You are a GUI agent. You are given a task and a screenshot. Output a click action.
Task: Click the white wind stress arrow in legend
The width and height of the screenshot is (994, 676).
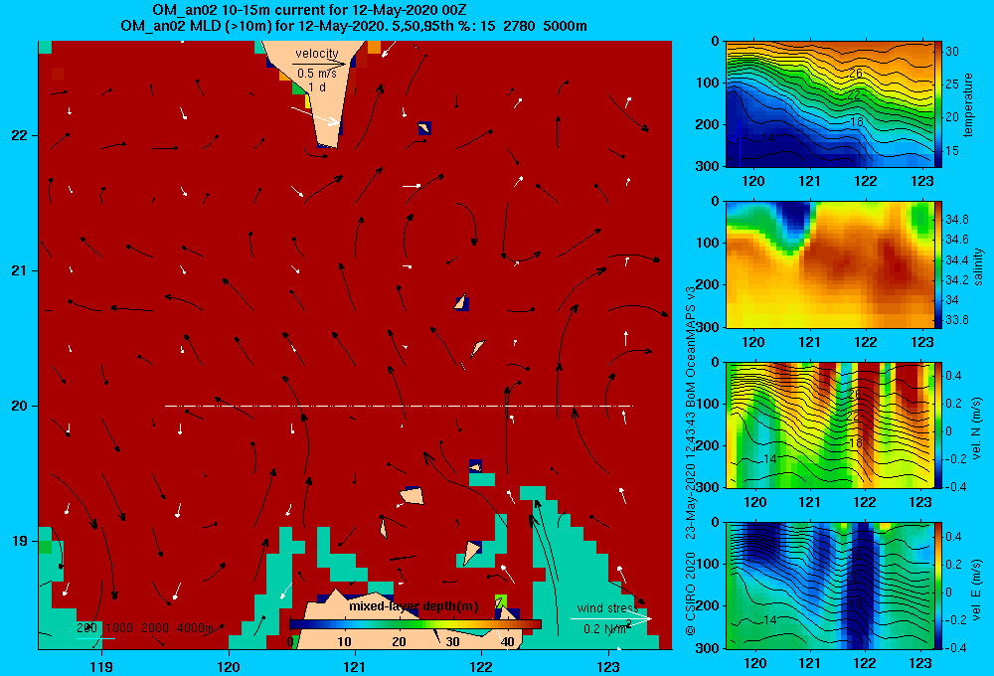point(610,619)
